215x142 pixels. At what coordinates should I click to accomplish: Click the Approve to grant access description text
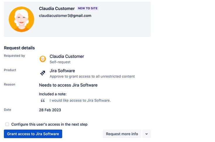click(x=92, y=77)
